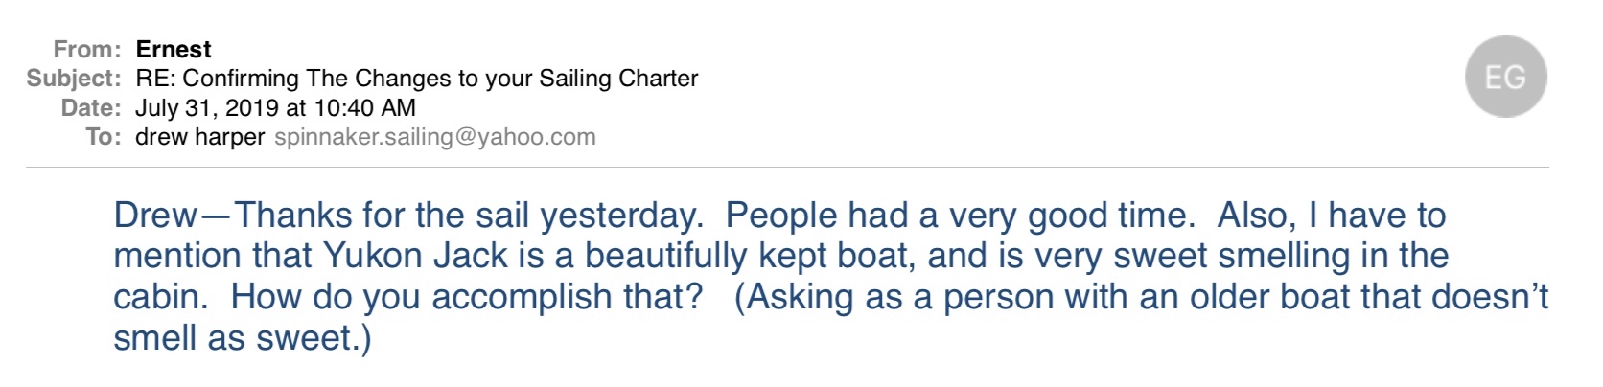
Task: Click the spinnaker.sailing@yahoo.com email address
Action: pyautogui.click(x=434, y=137)
